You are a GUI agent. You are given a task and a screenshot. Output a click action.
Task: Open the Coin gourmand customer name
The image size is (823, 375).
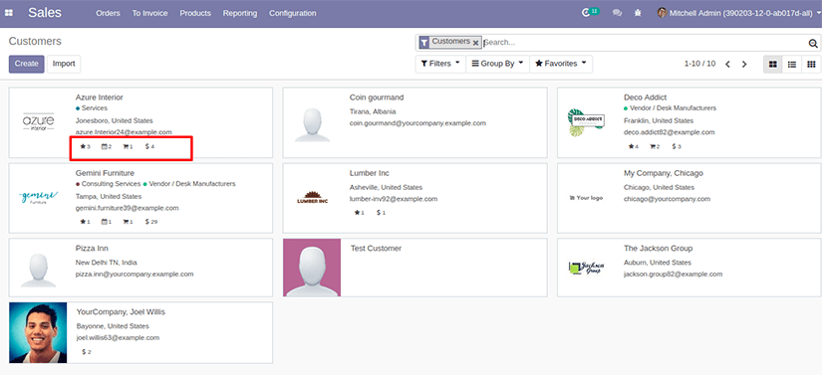(x=377, y=97)
